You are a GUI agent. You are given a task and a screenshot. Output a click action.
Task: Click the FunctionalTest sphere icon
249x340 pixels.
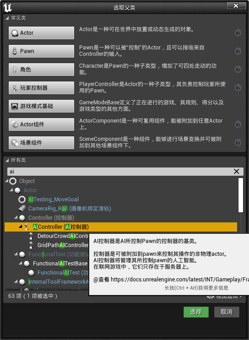pyautogui.click(x=22, y=254)
